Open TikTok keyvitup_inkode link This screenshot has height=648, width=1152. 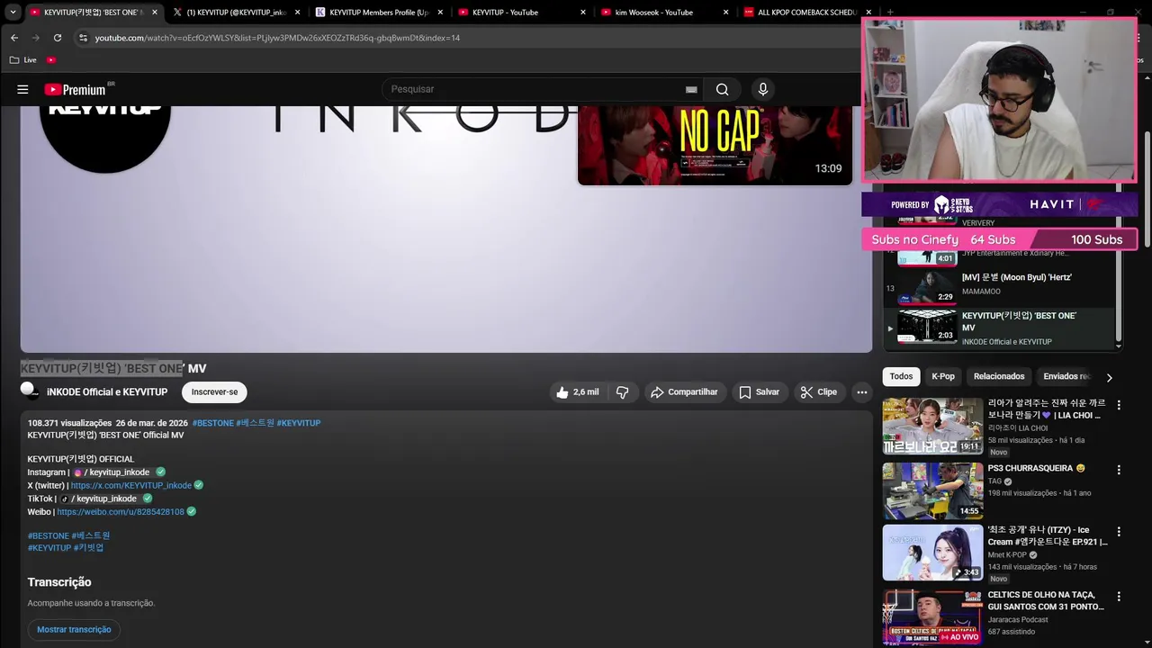click(99, 499)
